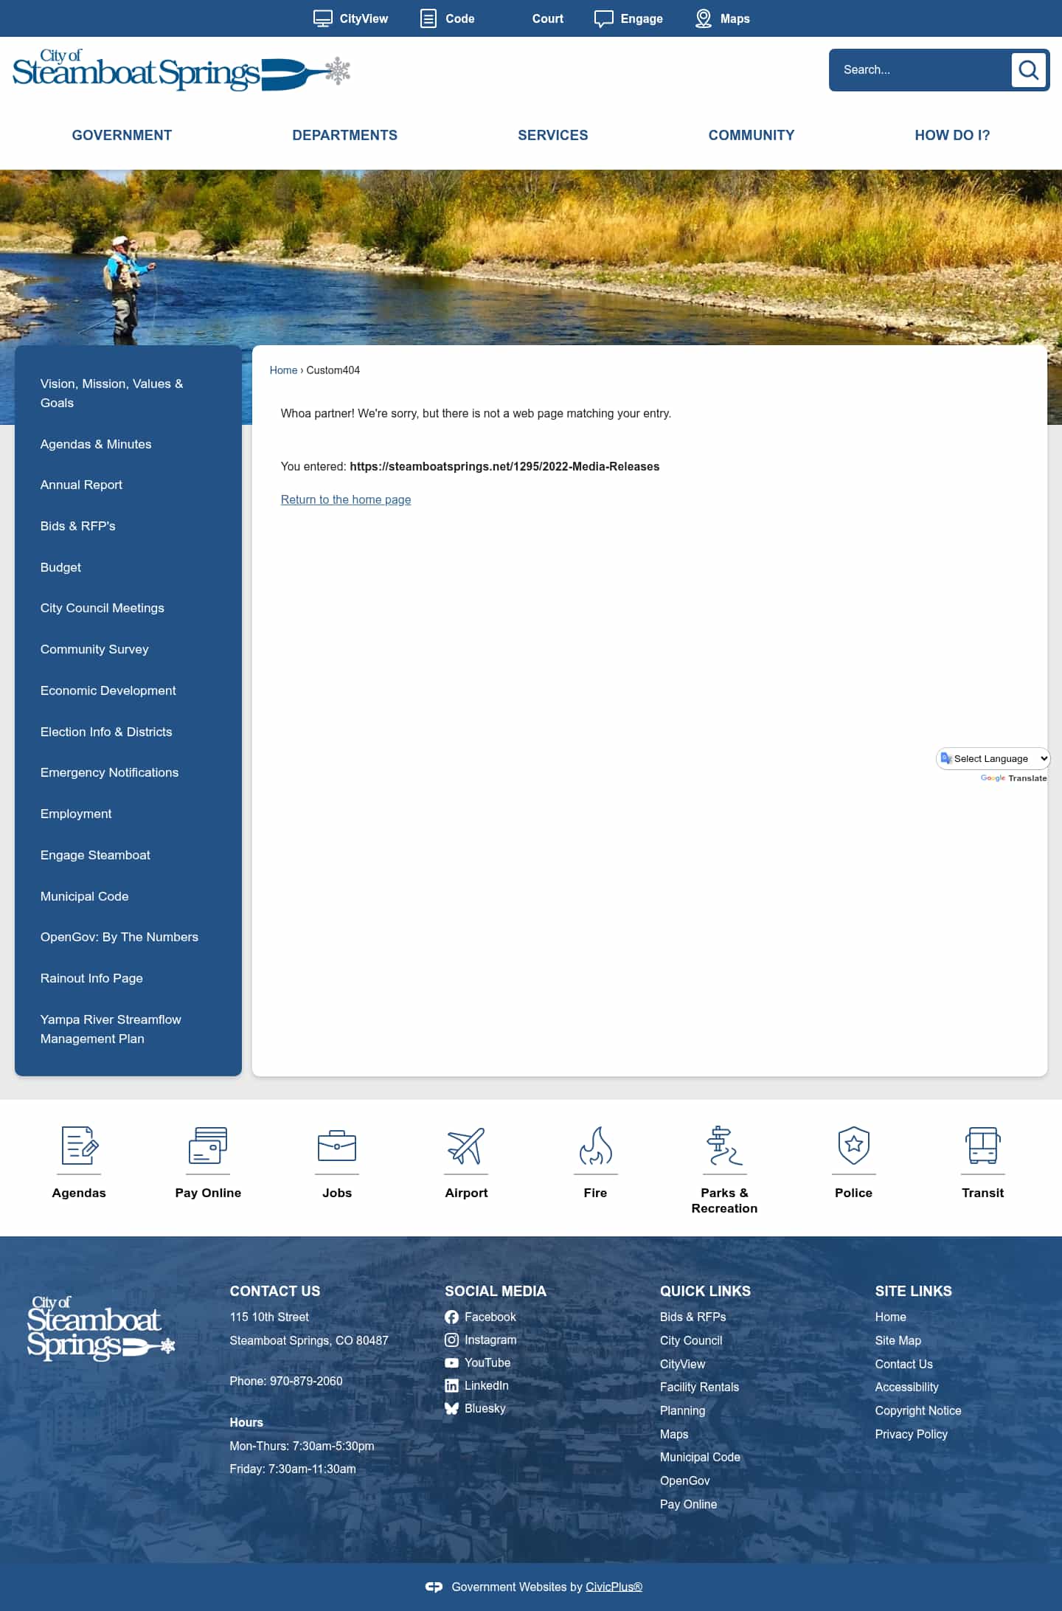Open the Transit bus icon
This screenshot has height=1611, width=1062.
coord(982,1146)
